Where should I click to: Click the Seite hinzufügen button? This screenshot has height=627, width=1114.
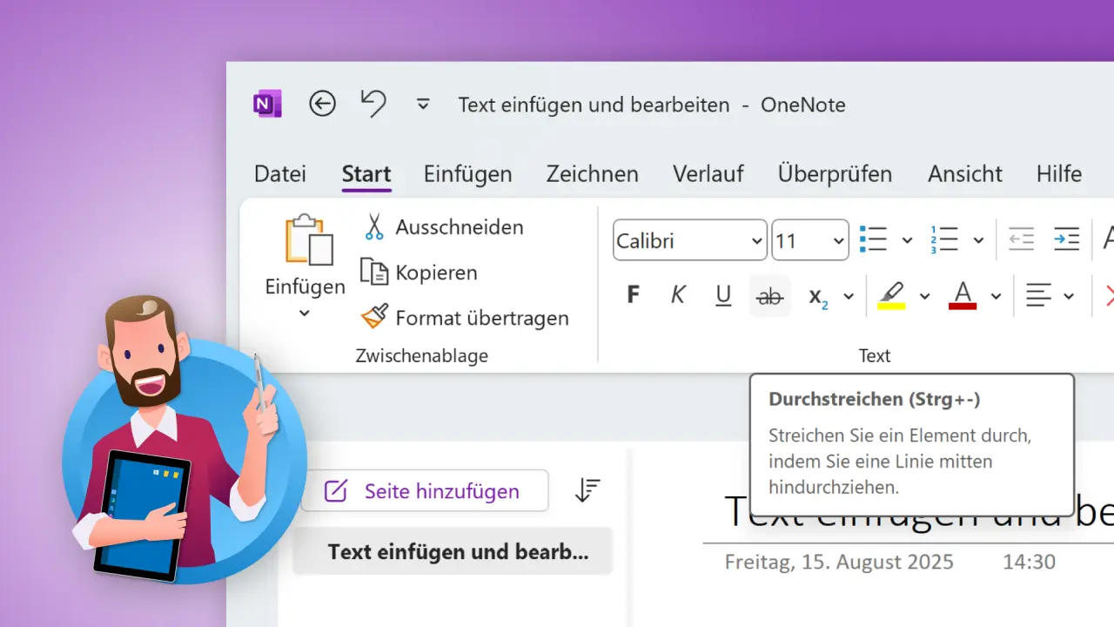pos(425,490)
